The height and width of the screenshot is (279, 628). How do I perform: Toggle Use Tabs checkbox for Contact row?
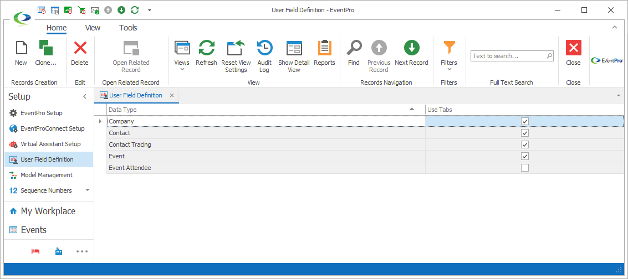[x=525, y=133]
